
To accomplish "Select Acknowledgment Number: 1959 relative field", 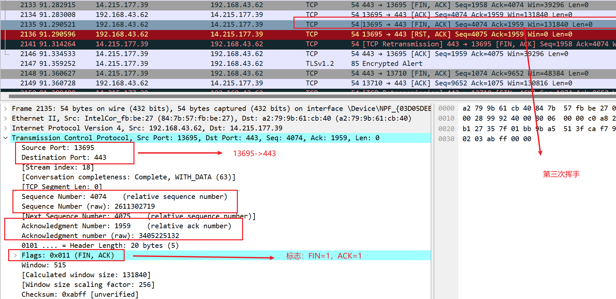I will (126, 226).
